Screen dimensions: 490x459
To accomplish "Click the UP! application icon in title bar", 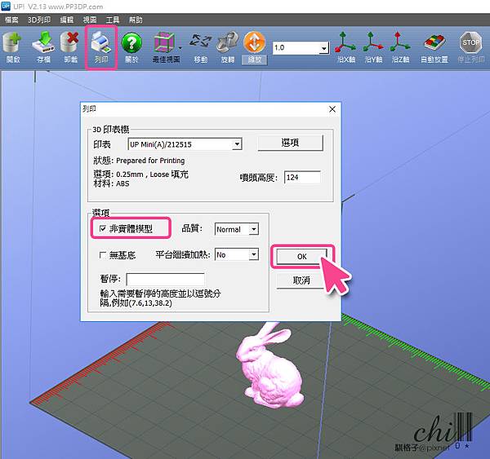I will [x=6, y=6].
